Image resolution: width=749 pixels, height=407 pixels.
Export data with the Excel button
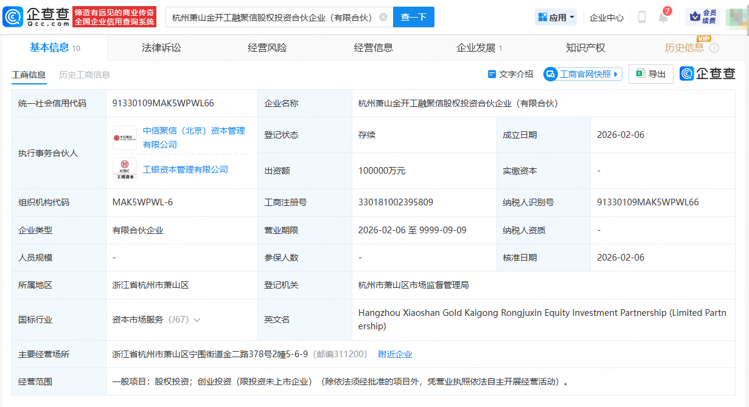650,74
